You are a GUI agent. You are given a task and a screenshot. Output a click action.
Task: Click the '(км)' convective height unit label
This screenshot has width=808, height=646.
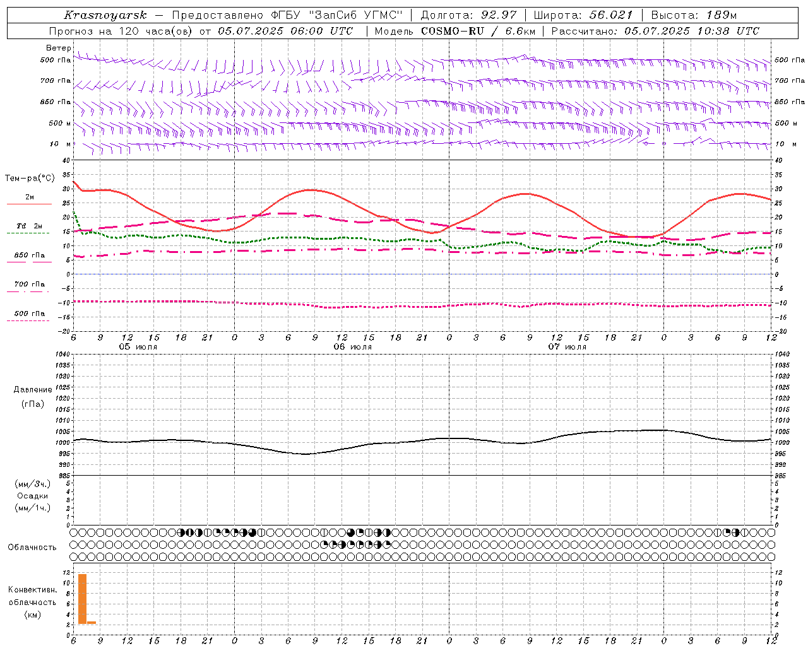coord(33,614)
